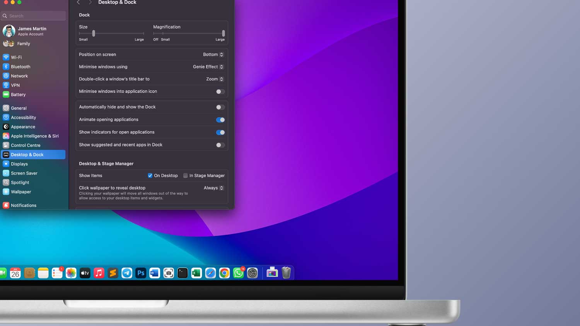Screen dimensions: 580x326
Task: Open Apple Music from the Dock
Action: point(99,273)
